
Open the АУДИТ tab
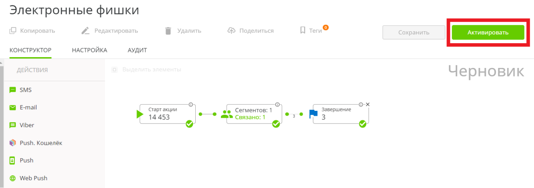click(137, 50)
